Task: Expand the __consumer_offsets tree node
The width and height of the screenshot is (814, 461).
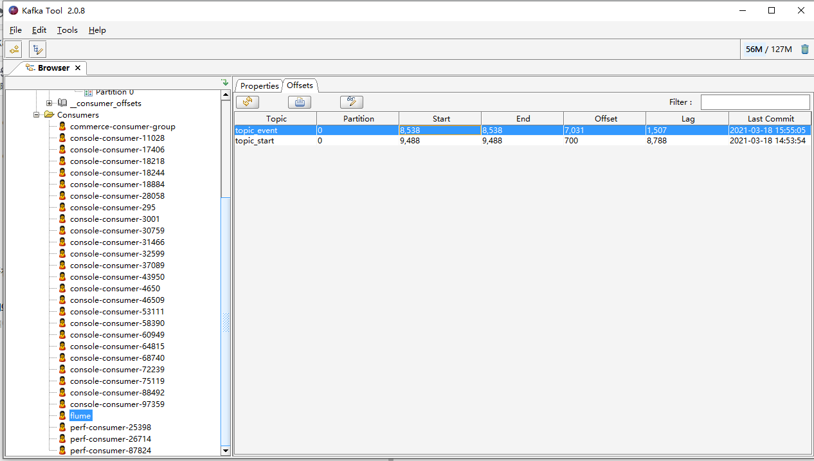Action: pos(49,104)
